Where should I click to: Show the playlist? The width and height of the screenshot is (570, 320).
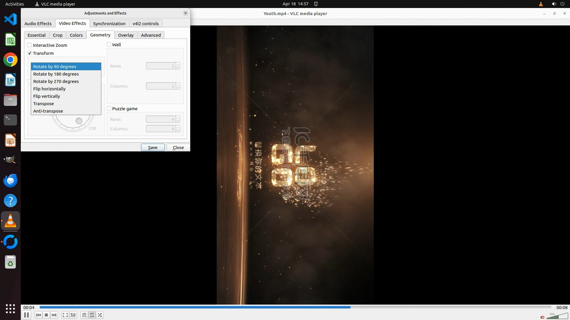(x=84, y=315)
